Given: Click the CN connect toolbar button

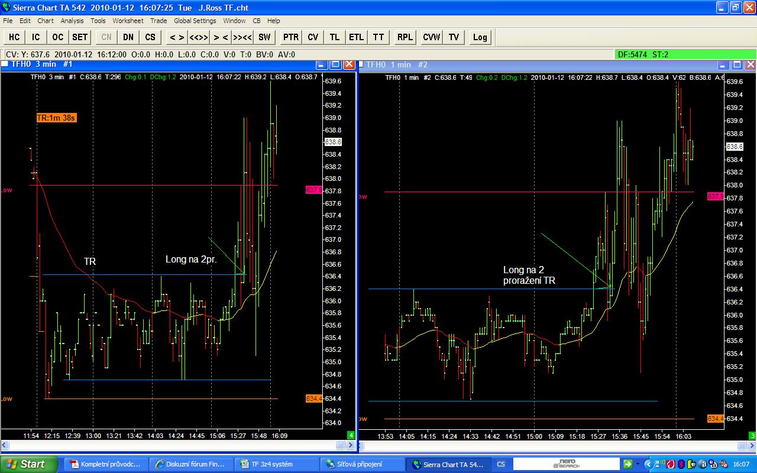Looking at the screenshot, I should point(106,37).
